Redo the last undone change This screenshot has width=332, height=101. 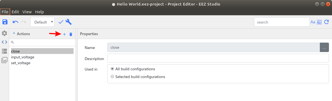coord(23,22)
